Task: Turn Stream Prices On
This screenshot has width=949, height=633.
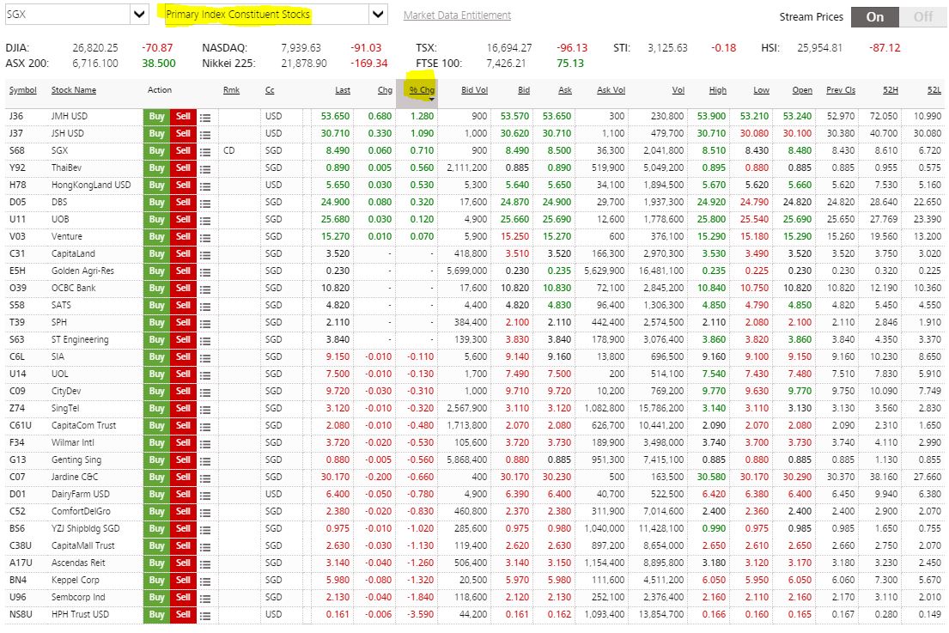Action: 874,17
